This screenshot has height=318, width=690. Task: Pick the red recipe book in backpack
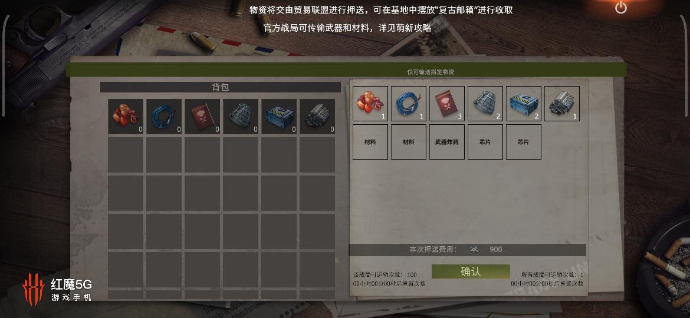(202, 117)
